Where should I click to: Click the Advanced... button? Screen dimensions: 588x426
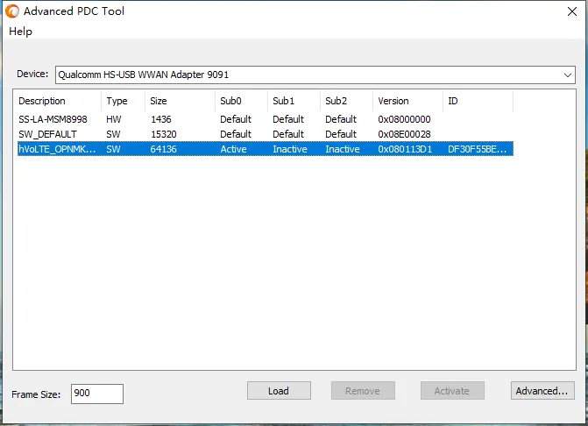(542, 391)
